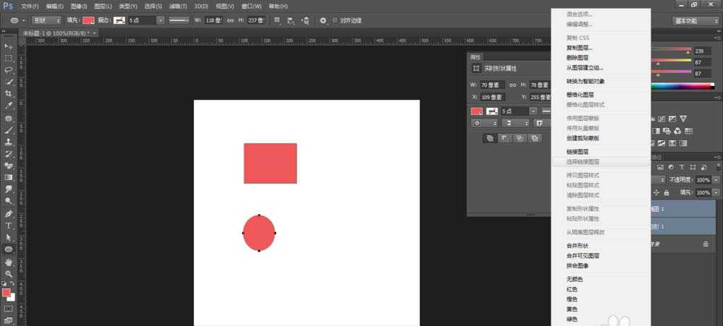Open the 基本功能 workspace dropdown
Viewport: 723px width, 326px height.
(695, 20)
